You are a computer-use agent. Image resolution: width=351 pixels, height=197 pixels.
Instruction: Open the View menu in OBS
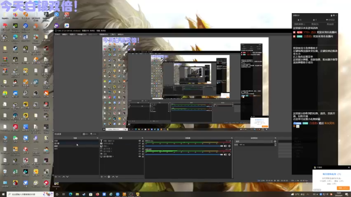[72, 35]
